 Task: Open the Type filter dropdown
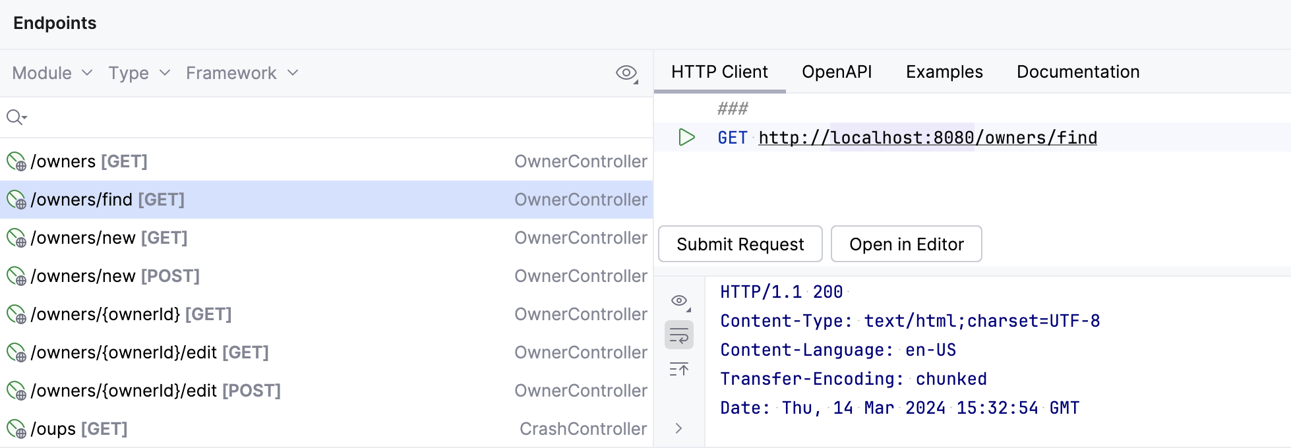pos(139,73)
